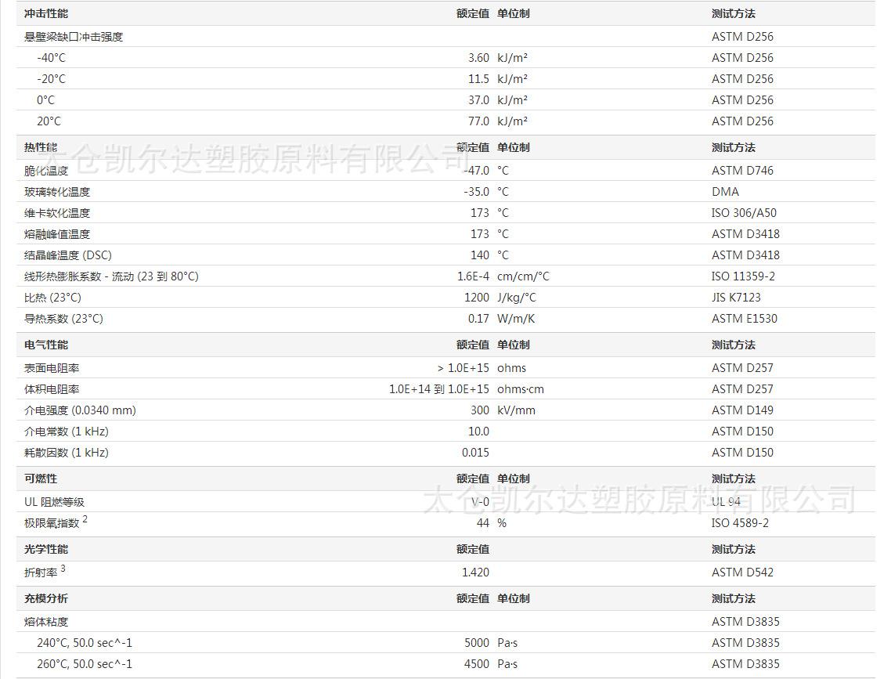Select the ISO 4589-2 test method
The height and width of the screenshot is (679, 891).
(x=740, y=523)
